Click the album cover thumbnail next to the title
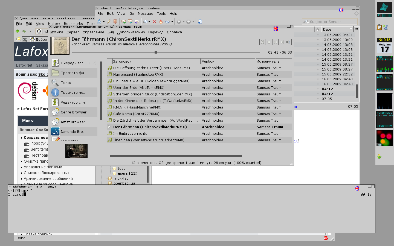The width and height of the screenshot is (394, 246). click(x=60, y=46)
